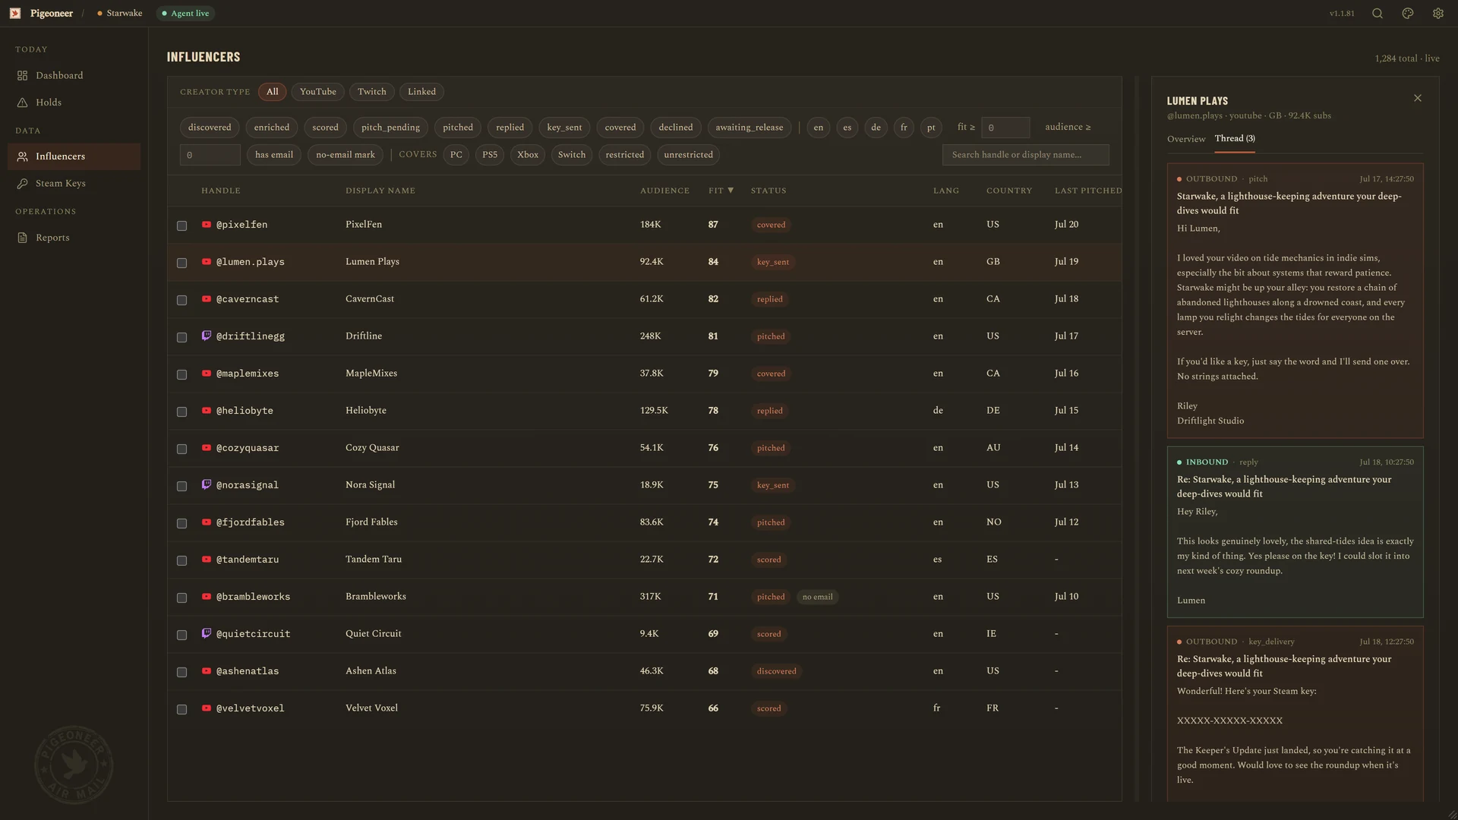Toggle the de language filter
The height and width of the screenshot is (820, 1458).
876,128
